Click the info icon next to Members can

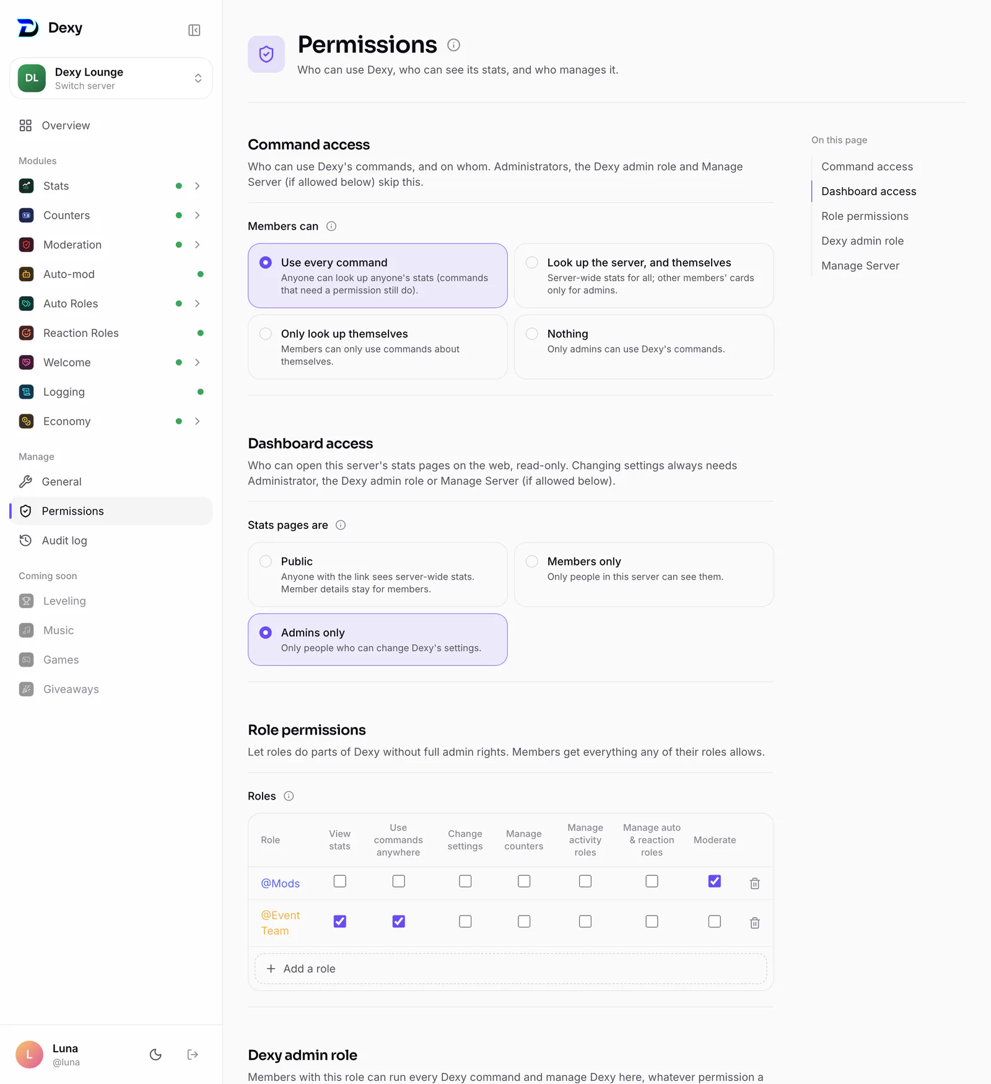[331, 226]
